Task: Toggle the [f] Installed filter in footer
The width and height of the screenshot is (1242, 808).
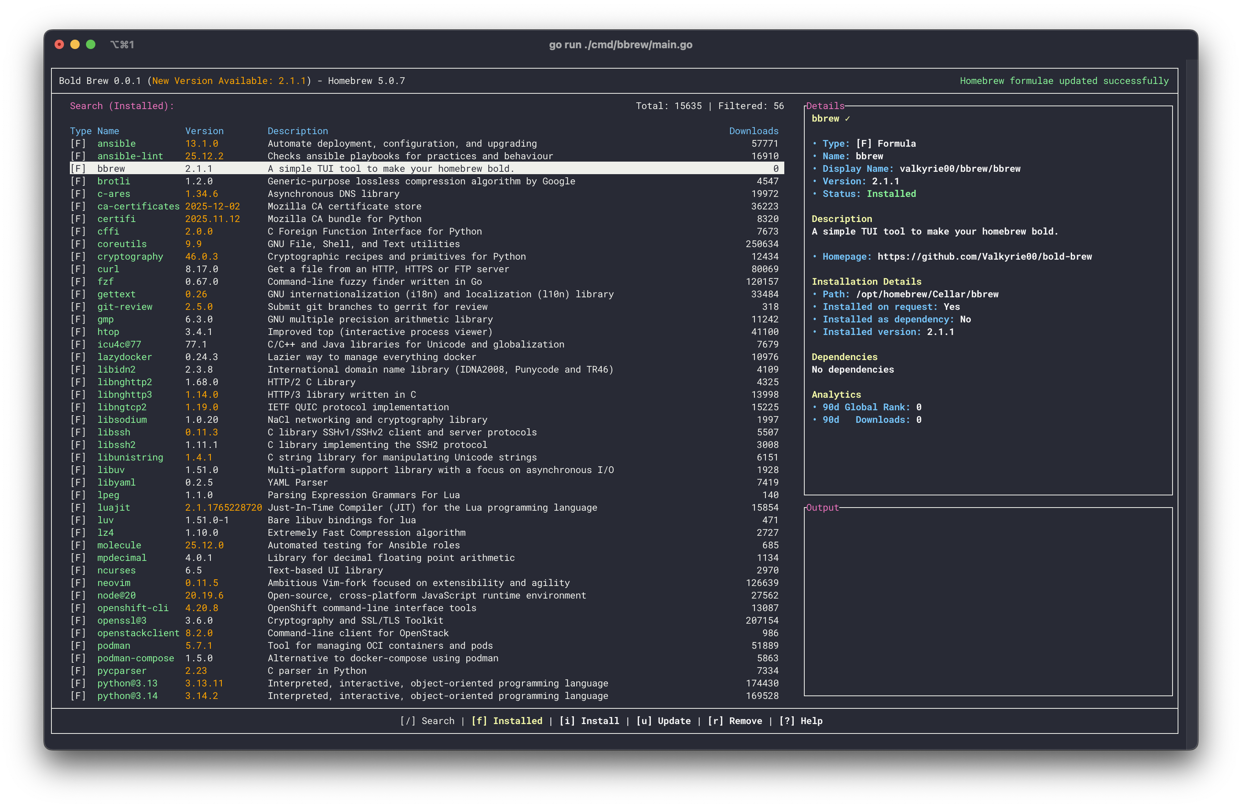Action: (507, 721)
